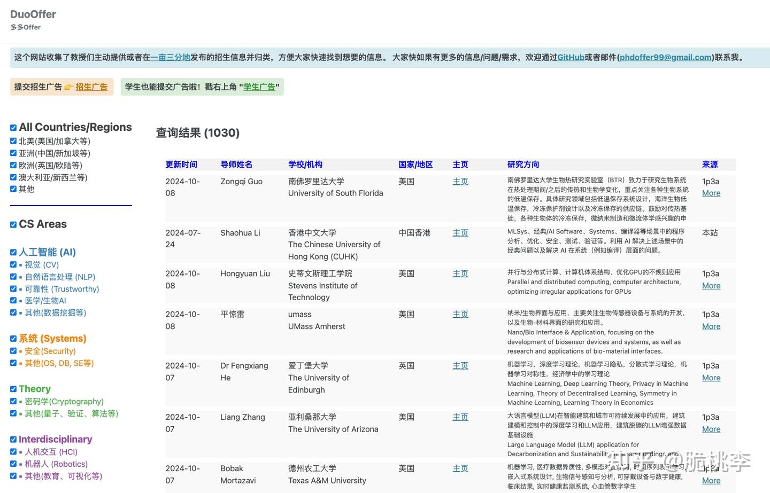
Task: Disable the 视觉 (CV) filter
Action: [13, 264]
